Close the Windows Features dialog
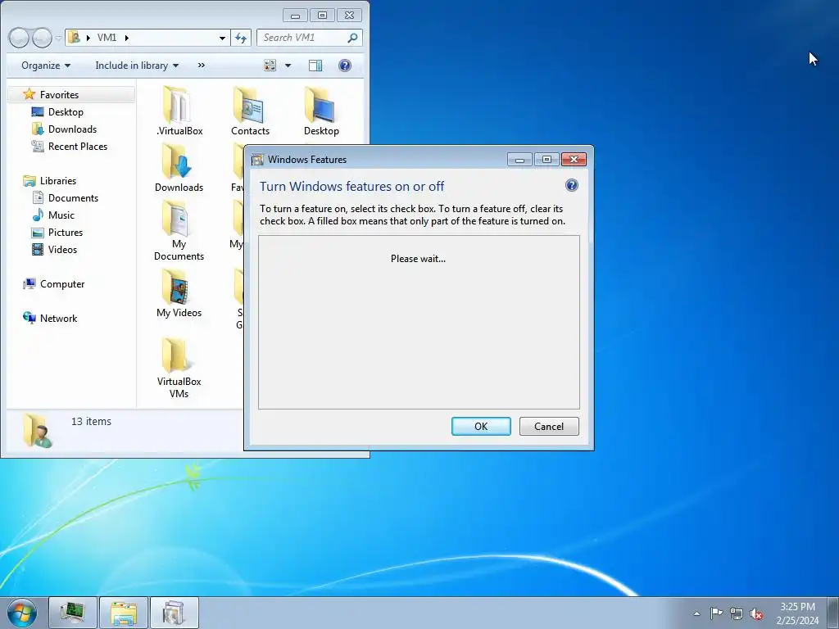The width and height of the screenshot is (839, 629). click(574, 160)
